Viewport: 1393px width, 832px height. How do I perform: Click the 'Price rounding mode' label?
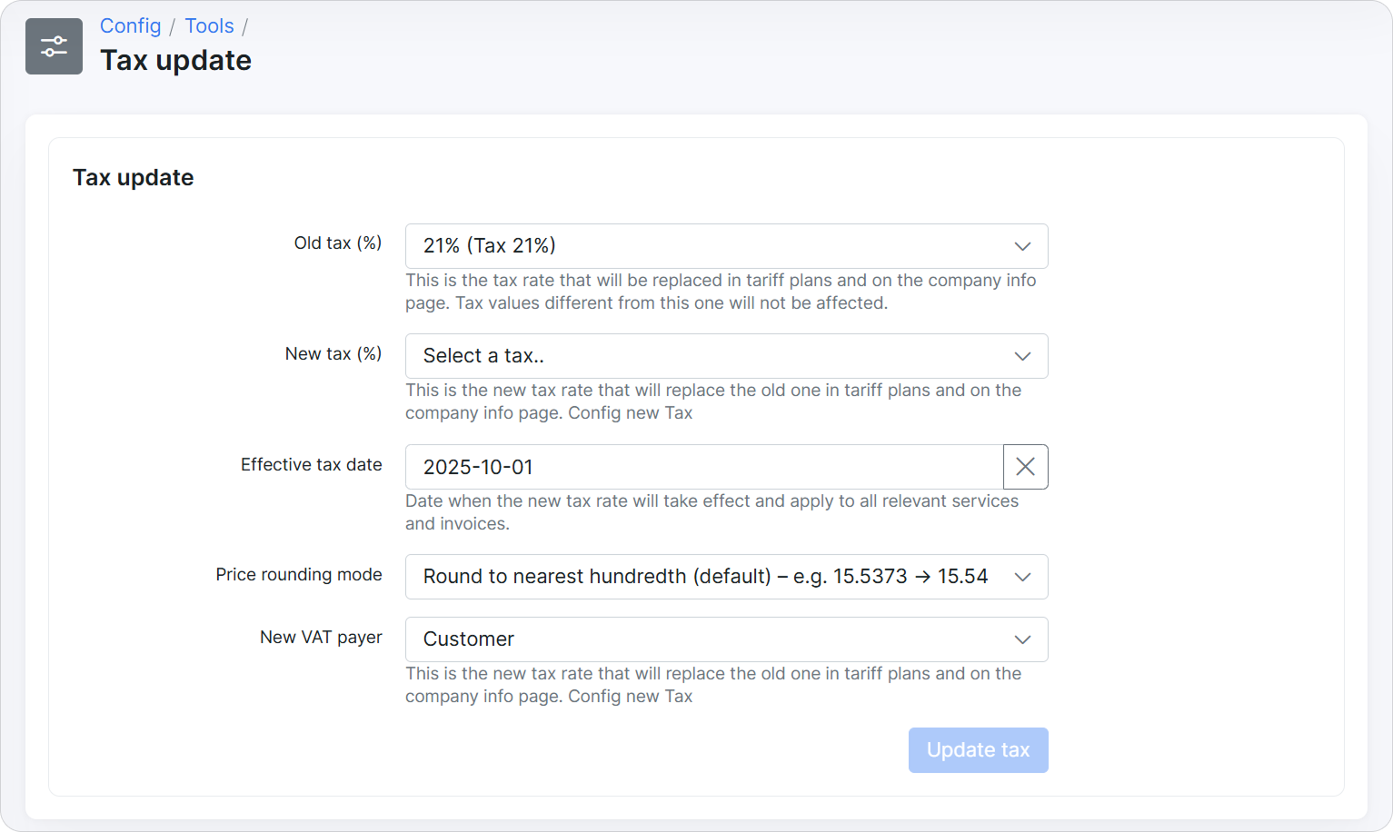pos(298,575)
